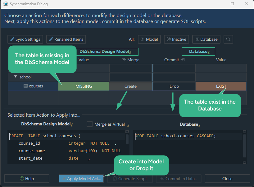
Task: Collapse the school schema node
Action: point(16,77)
